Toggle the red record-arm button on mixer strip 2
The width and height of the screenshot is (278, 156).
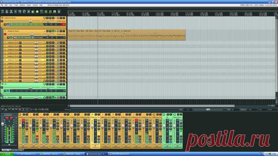[37, 137]
